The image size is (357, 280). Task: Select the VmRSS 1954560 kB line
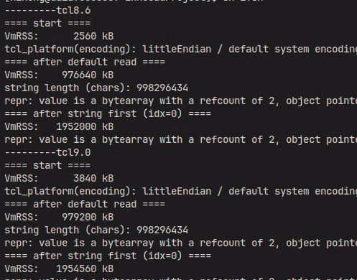click(x=59, y=269)
